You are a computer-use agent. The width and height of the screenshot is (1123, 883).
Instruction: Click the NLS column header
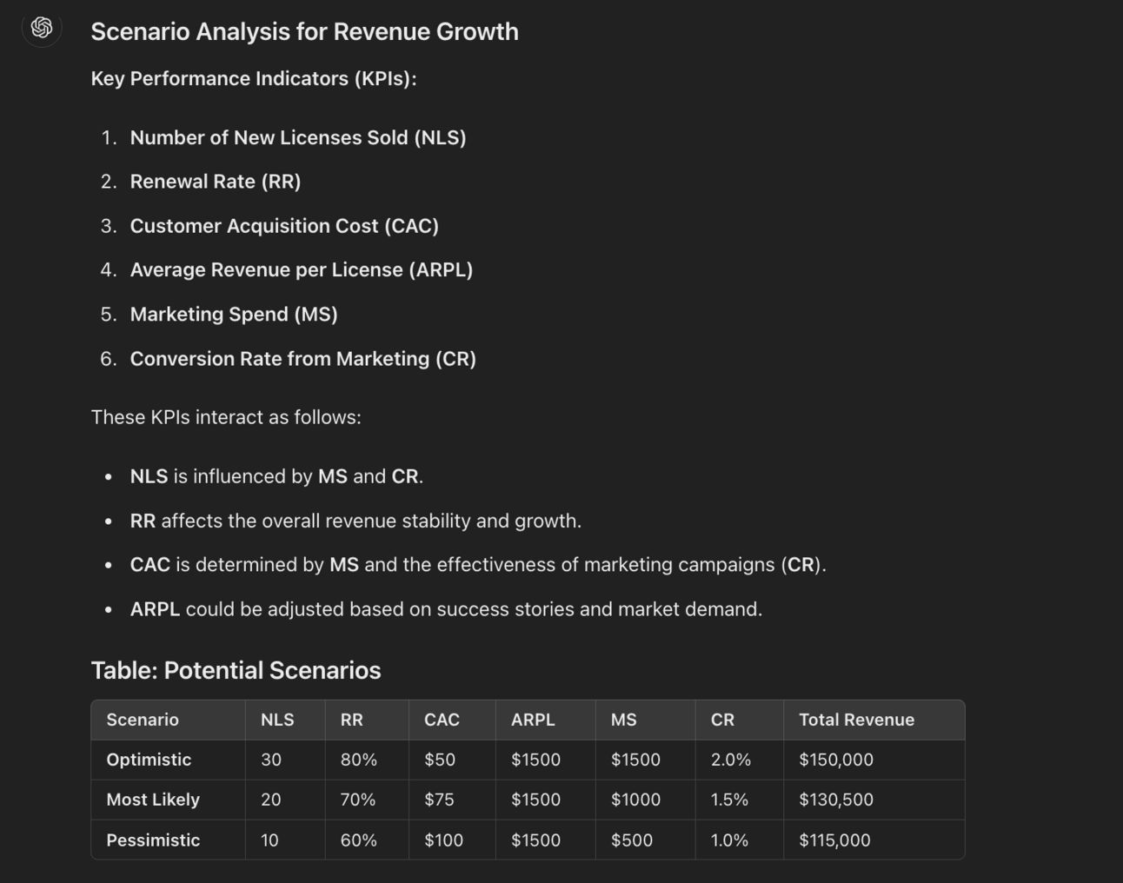(x=277, y=720)
